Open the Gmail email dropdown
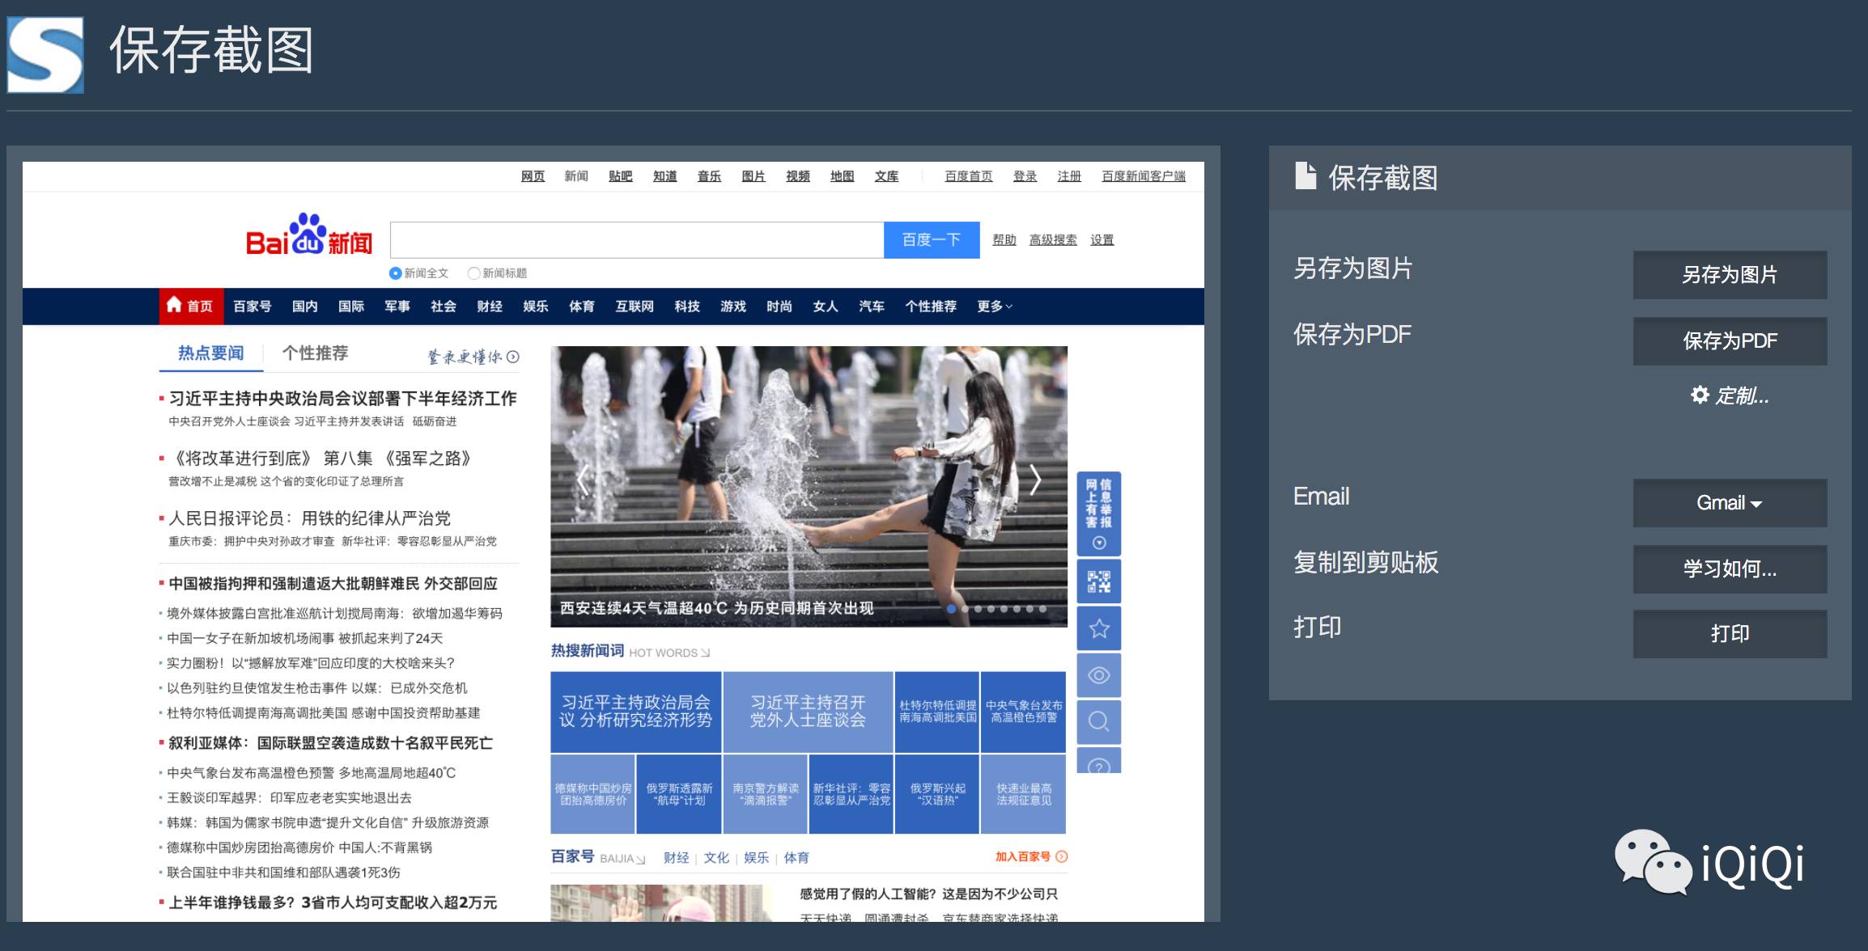1868x951 pixels. tap(1730, 503)
